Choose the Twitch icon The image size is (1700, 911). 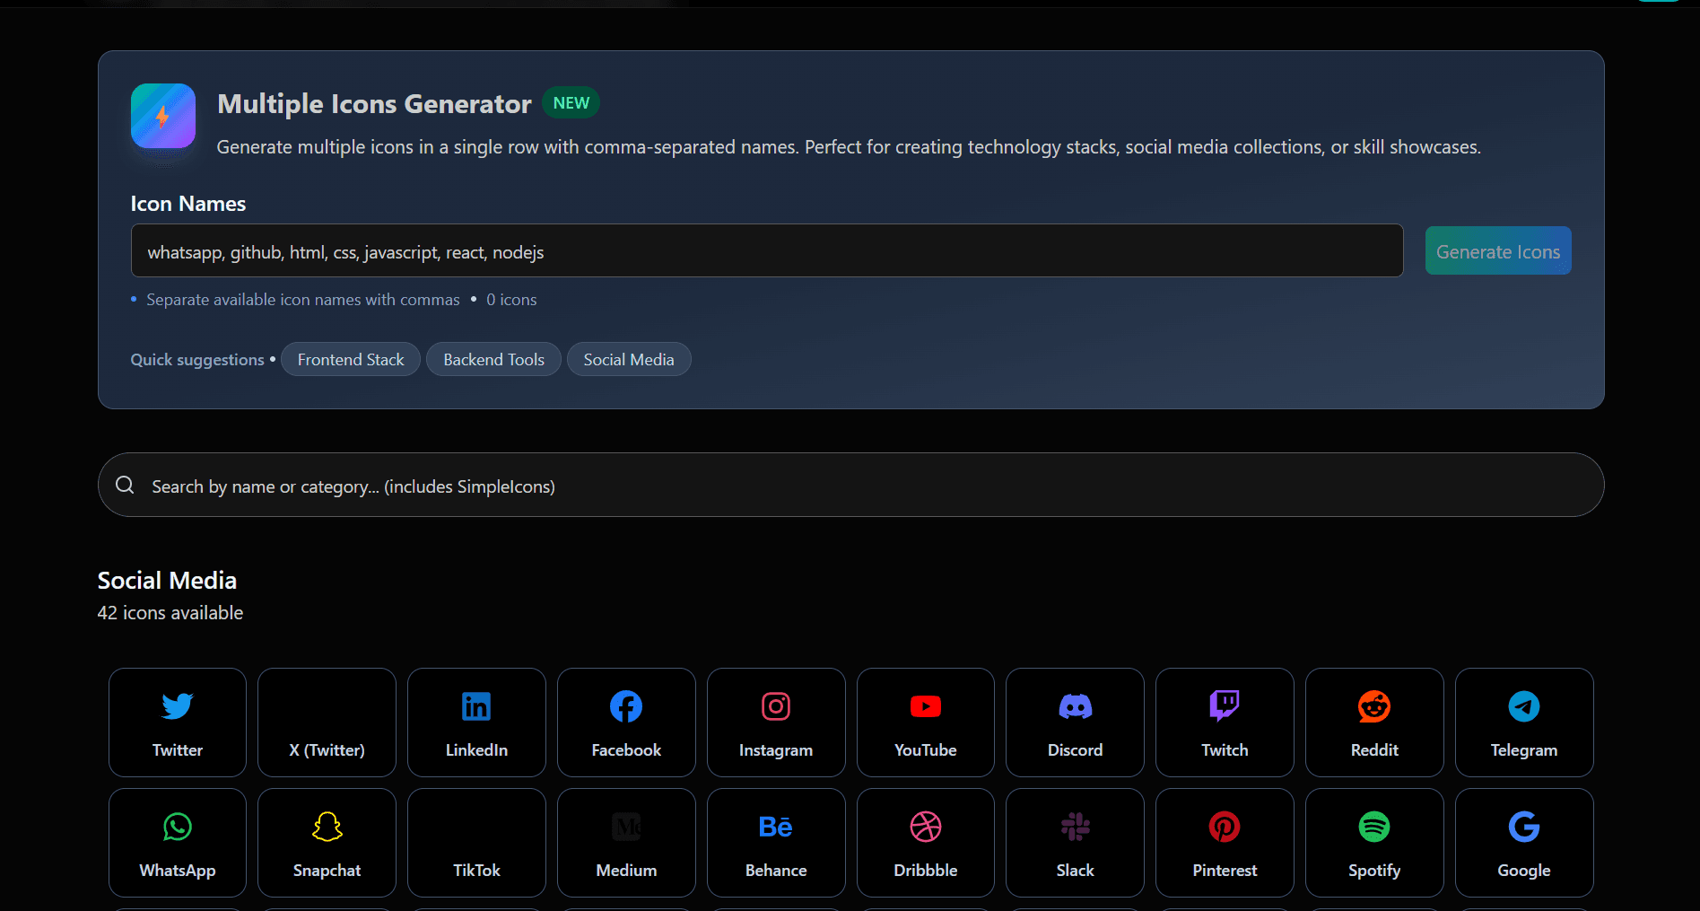point(1225,706)
